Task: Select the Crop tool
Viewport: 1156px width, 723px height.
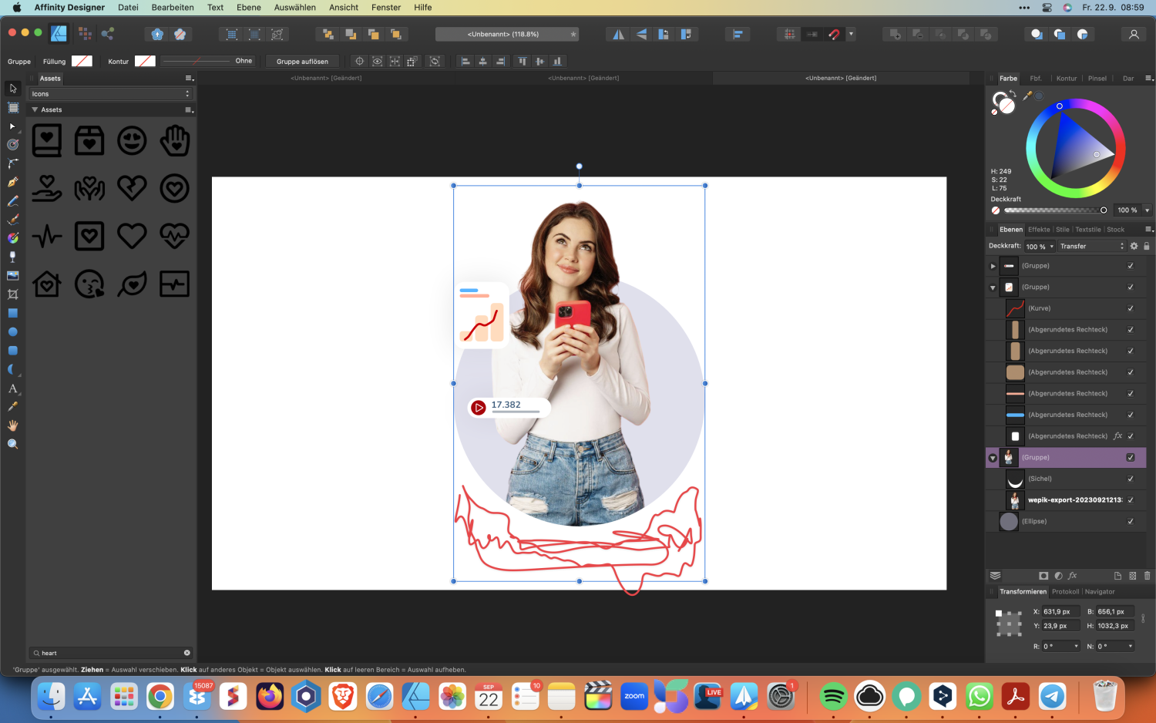Action: tap(12, 294)
